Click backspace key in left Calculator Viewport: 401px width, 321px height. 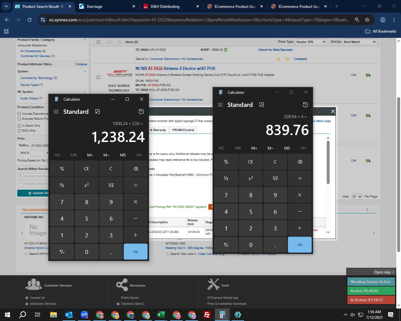(x=136, y=169)
